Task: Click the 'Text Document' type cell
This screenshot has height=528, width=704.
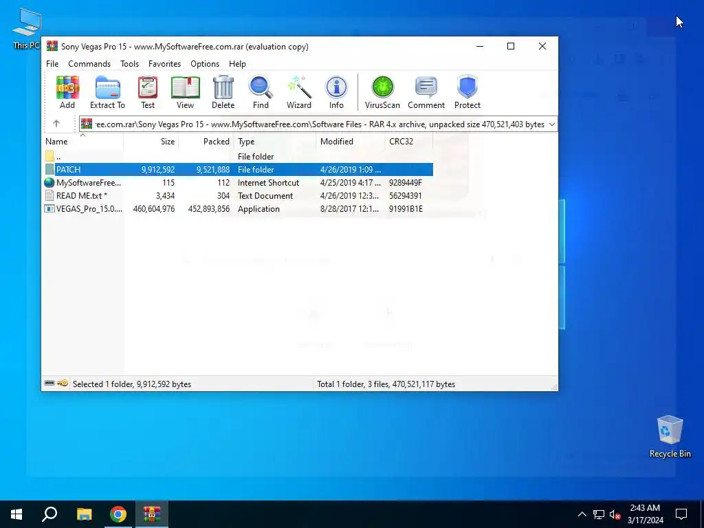Action: pos(265,196)
